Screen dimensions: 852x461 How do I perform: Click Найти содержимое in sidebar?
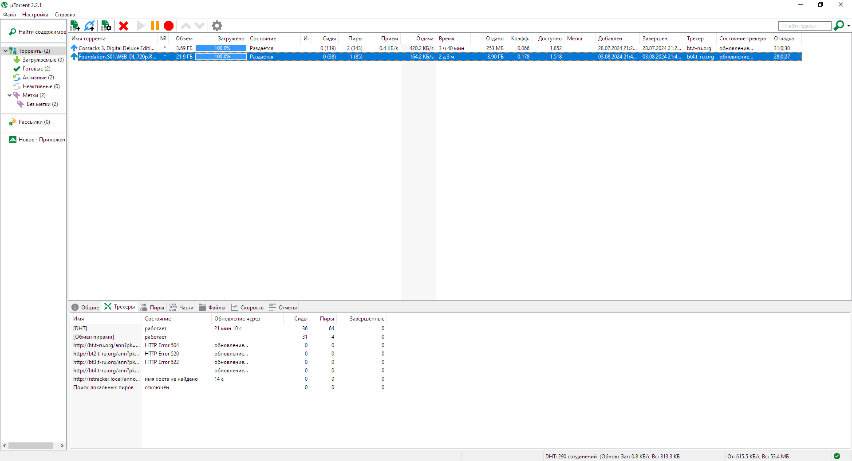(x=37, y=32)
